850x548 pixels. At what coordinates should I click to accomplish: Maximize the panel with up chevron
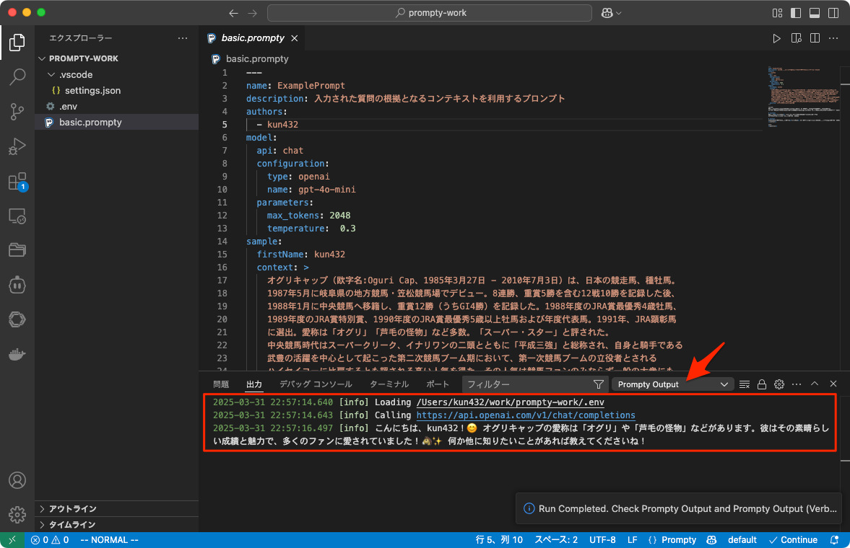click(x=814, y=384)
